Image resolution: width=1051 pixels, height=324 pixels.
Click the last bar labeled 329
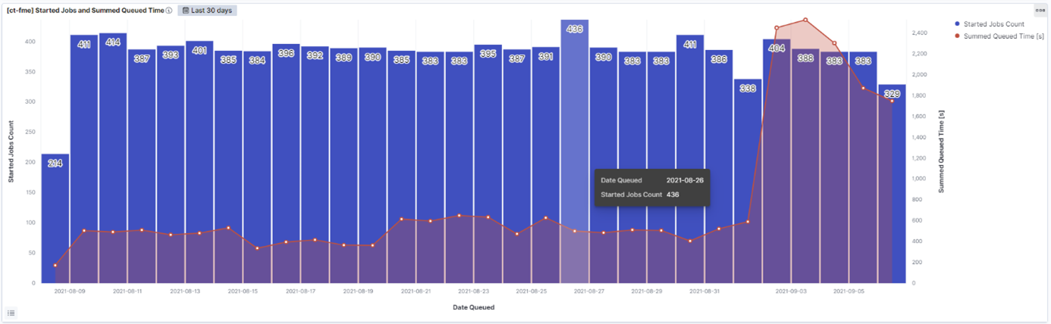click(892, 189)
